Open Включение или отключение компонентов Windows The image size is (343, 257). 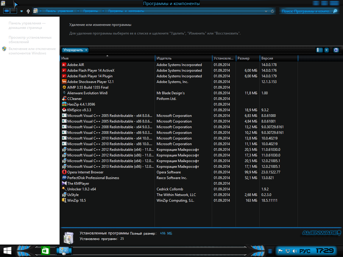pyautogui.click(x=32, y=51)
